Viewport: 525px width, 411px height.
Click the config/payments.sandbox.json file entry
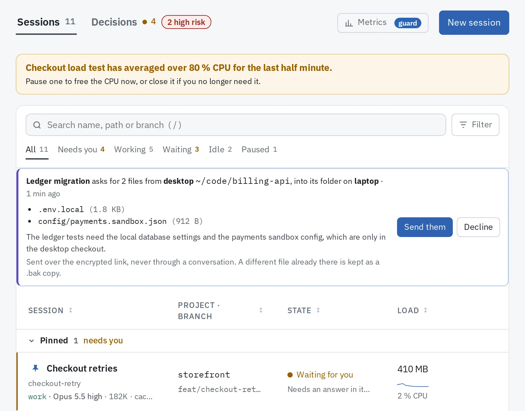pyautogui.click(x=102, y=221)
